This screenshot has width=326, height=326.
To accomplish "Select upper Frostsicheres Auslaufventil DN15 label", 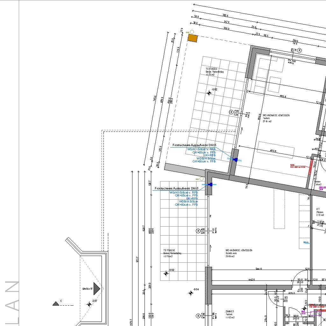I will [194, 145].
